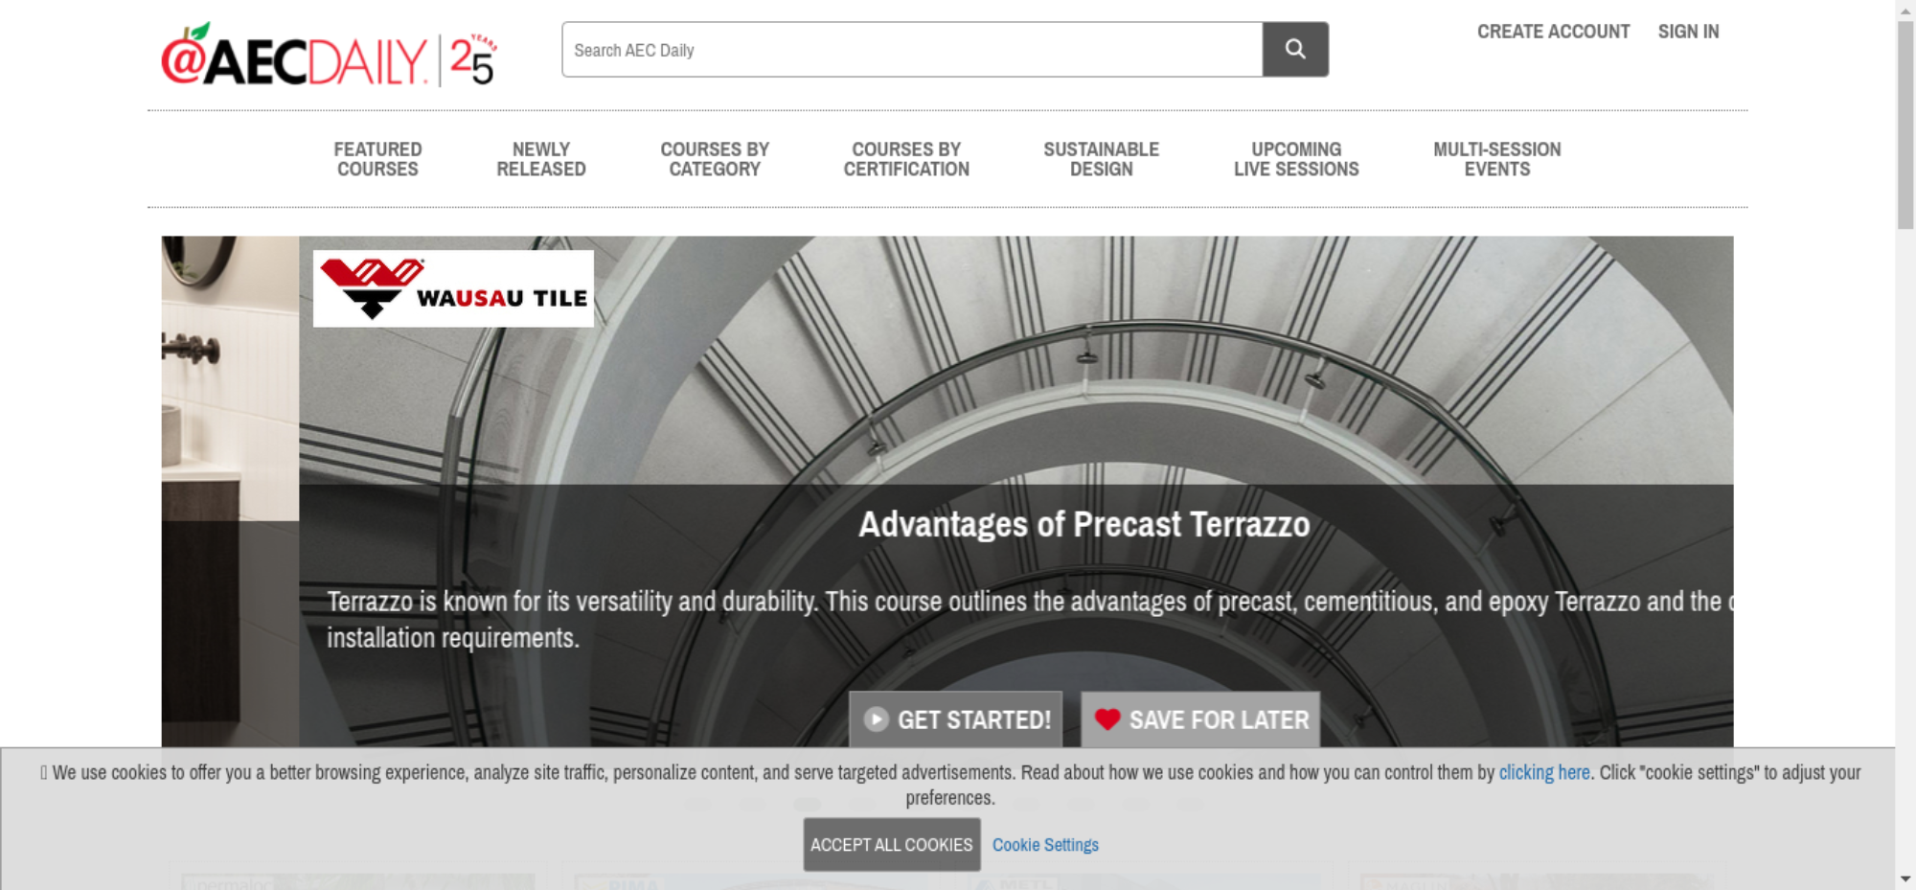The width and height of the screenshot is (1916, 890).
Task: Open the Sustainable Design menu
Action: pos(1101,159)
